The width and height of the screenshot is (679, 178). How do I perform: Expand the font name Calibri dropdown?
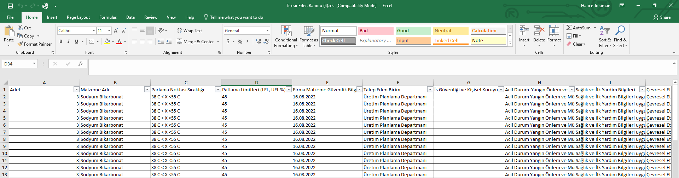(94, 31)
